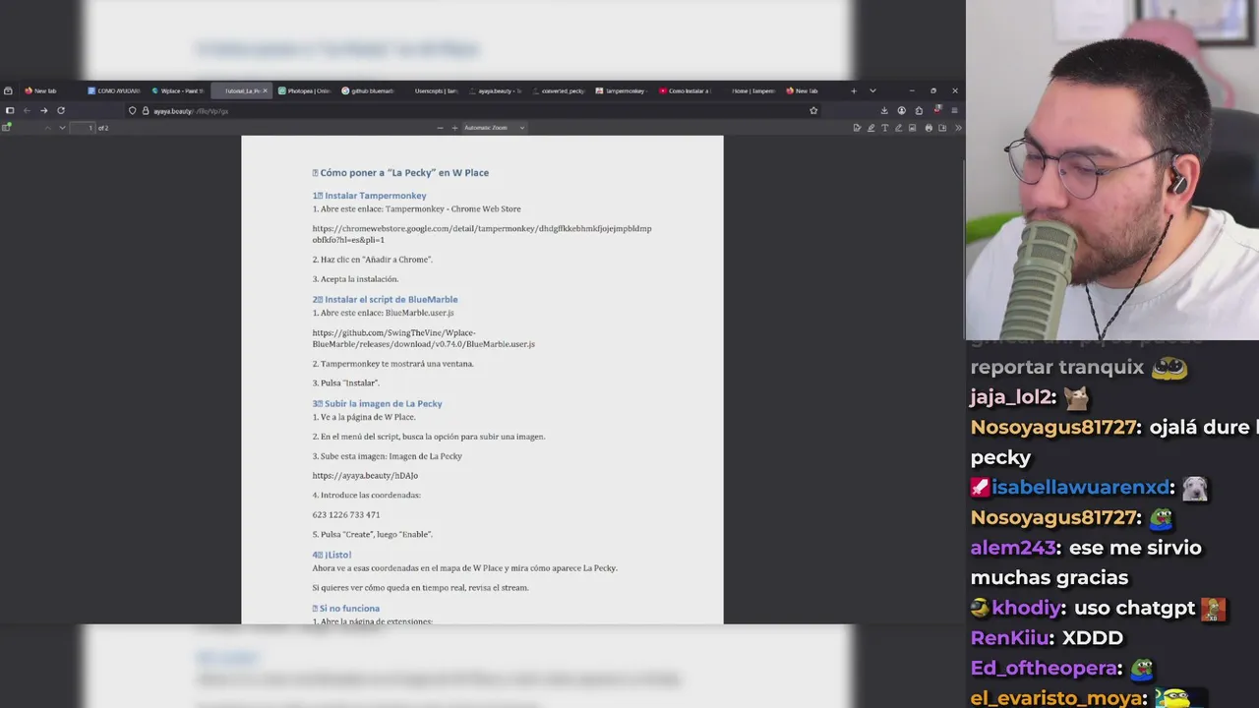Click the "¡Listo!" heading

337,556
